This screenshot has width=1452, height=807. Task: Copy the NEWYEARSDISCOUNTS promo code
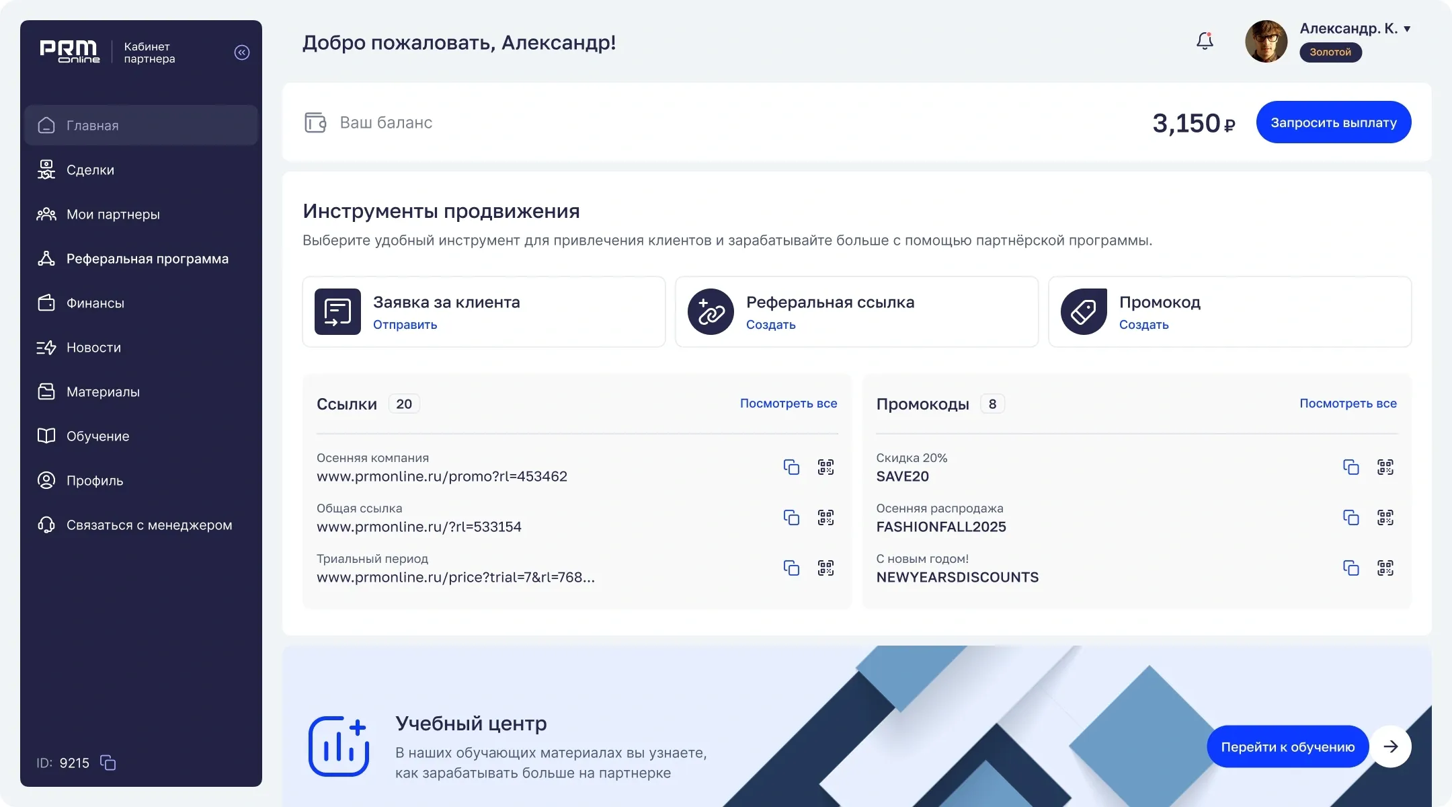click(1350, 568)
